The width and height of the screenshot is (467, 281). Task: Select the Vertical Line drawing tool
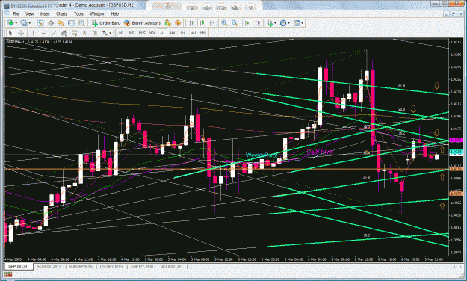[x=33, y=33]
